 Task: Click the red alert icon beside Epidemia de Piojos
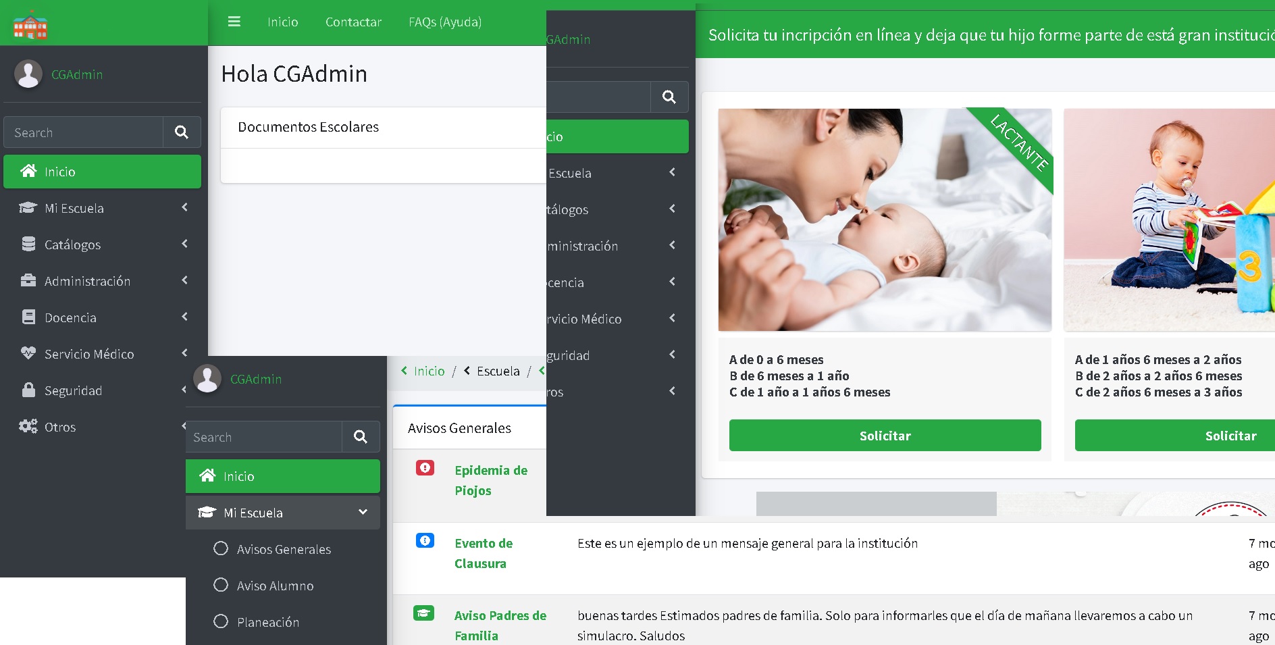pyautogui.click(x=425, y=468)
